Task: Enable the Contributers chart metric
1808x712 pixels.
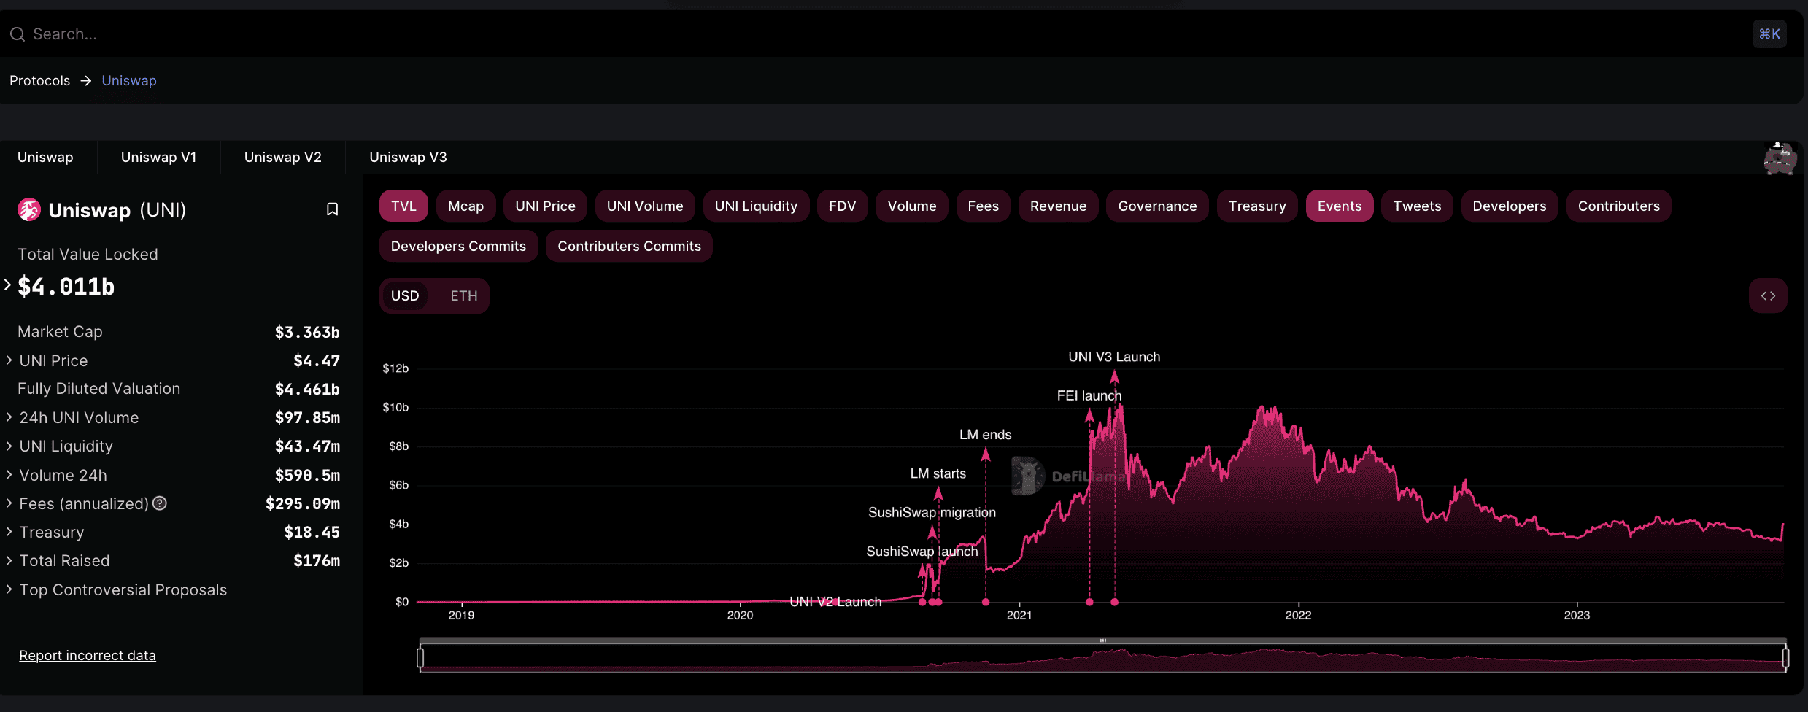Action: pos(1619,206)
